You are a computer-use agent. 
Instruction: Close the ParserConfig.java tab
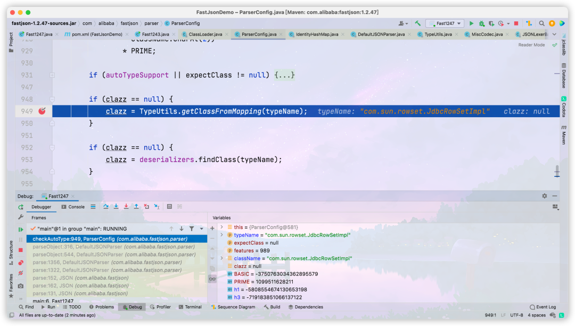(x=281, y=34)
